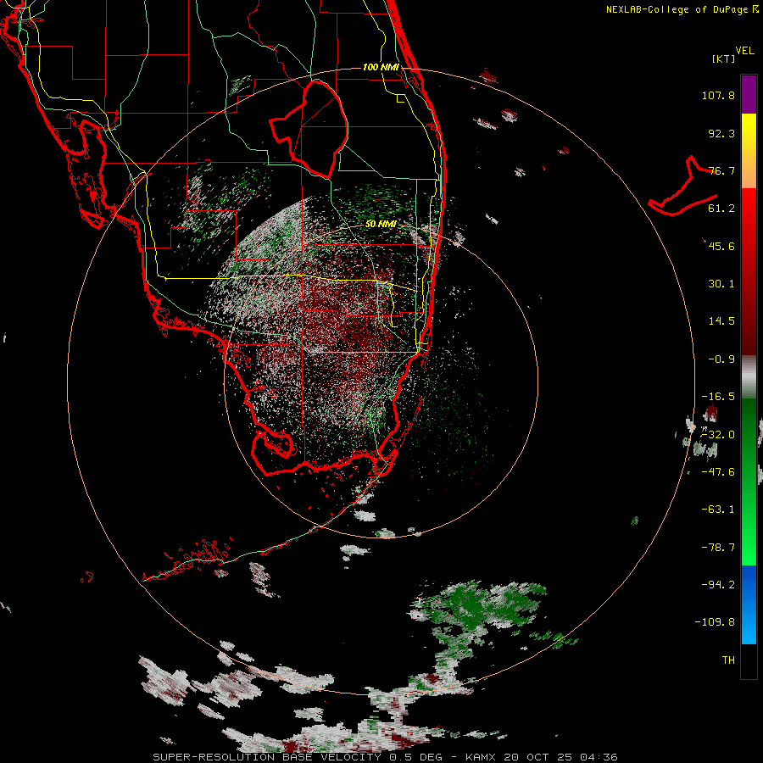Click the 14.5 velocity value
Image resolution: width=763 pixels, height=763 pixels.
[x=721, y=321]
